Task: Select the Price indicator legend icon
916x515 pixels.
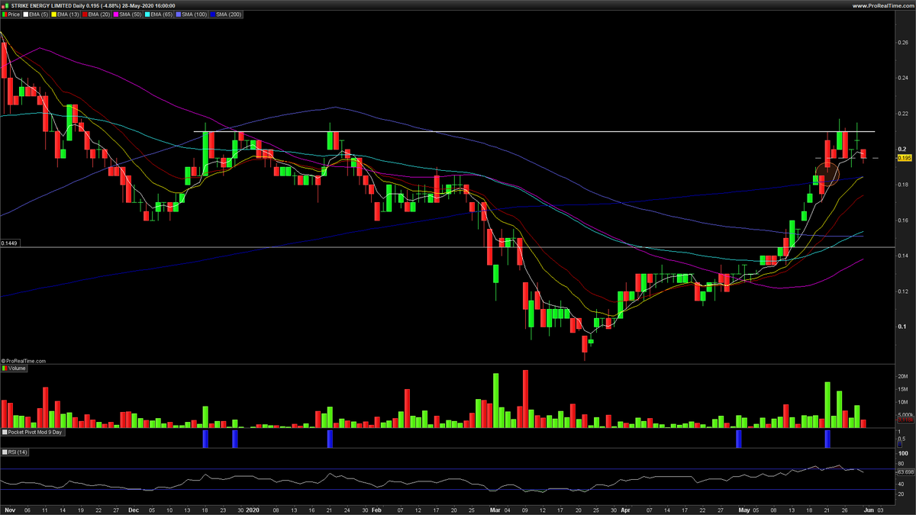Action: (13, 13)
